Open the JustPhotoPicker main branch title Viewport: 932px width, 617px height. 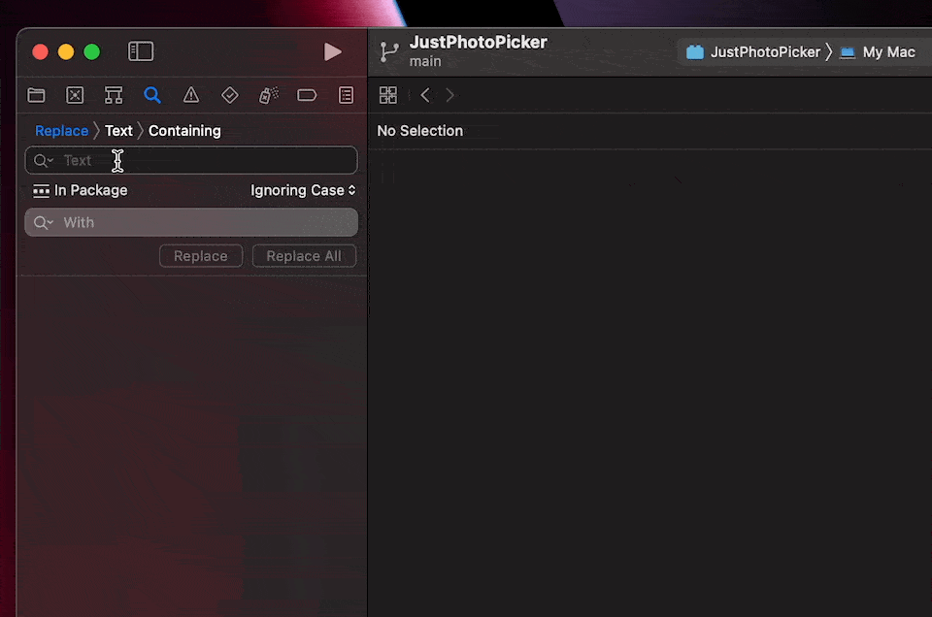coord(479,50)
